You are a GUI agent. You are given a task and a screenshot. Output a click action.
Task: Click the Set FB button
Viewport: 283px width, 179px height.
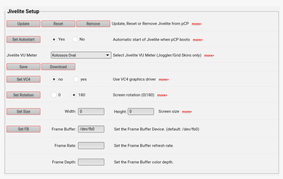pyautogui.click(x=24, y=129)
